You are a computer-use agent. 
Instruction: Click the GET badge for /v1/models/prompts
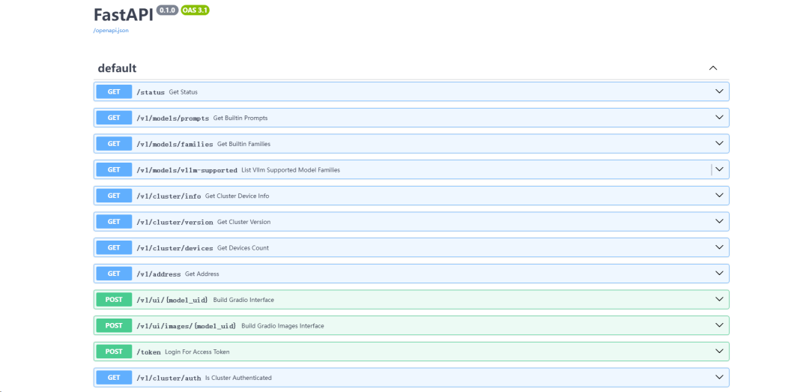pos(114,118)
